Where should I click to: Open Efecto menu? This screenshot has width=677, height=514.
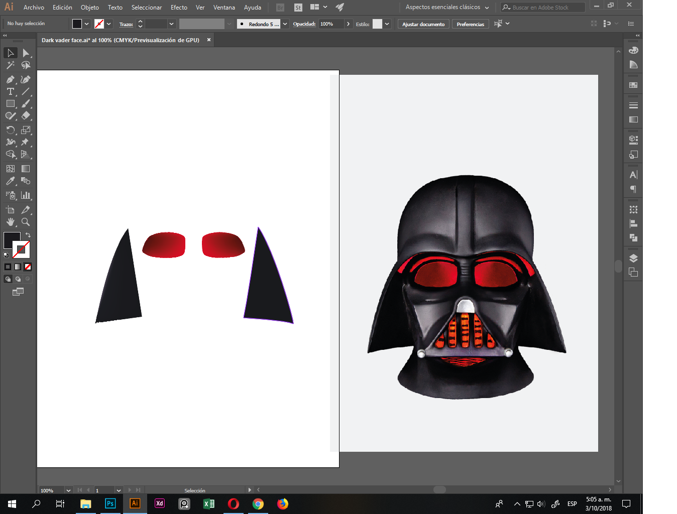tap(179, 8)
